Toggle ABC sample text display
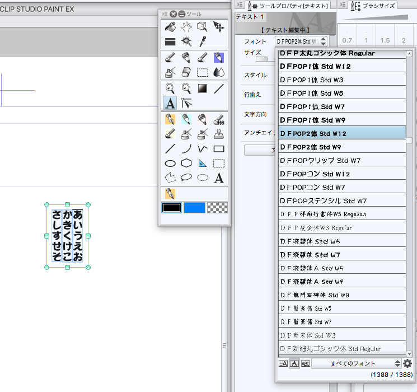 pyautogui.click(x=306, y=363)
